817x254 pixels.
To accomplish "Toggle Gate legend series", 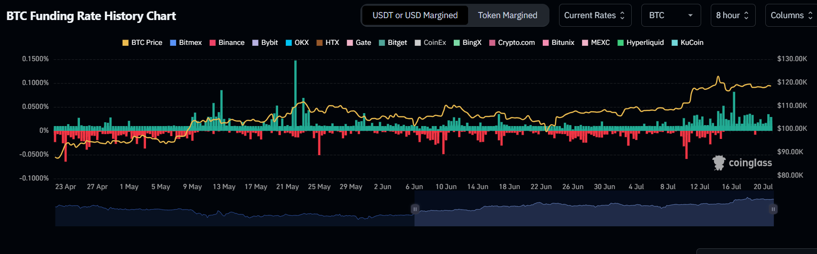I will [358, 42].
